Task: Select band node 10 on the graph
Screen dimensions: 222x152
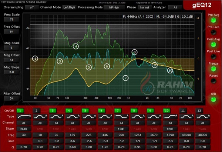Action: (x=170, y=70)
